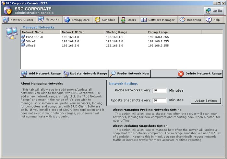Click the About Updating Snapshots Option heading

[x=140, y=126]
